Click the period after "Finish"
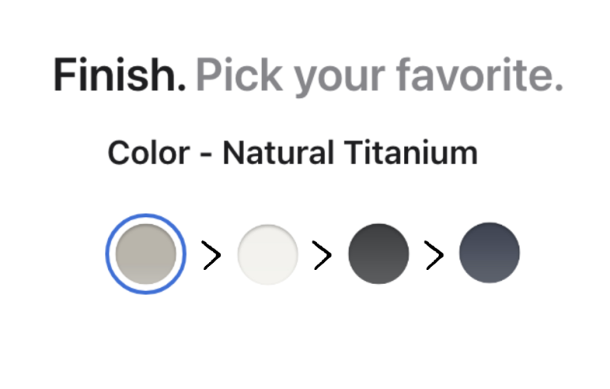This screenshot has width=610, height=389. pyautogui.click(x=182, y=87)
